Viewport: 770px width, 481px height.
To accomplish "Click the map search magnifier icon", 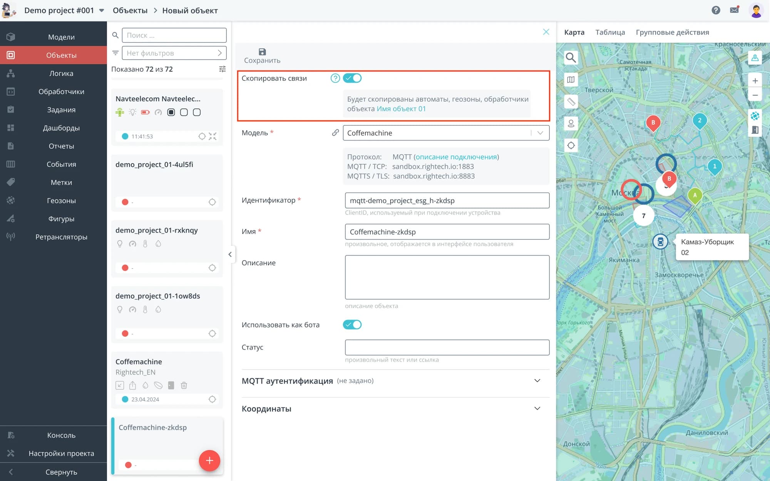I will [x=571, y=58].
